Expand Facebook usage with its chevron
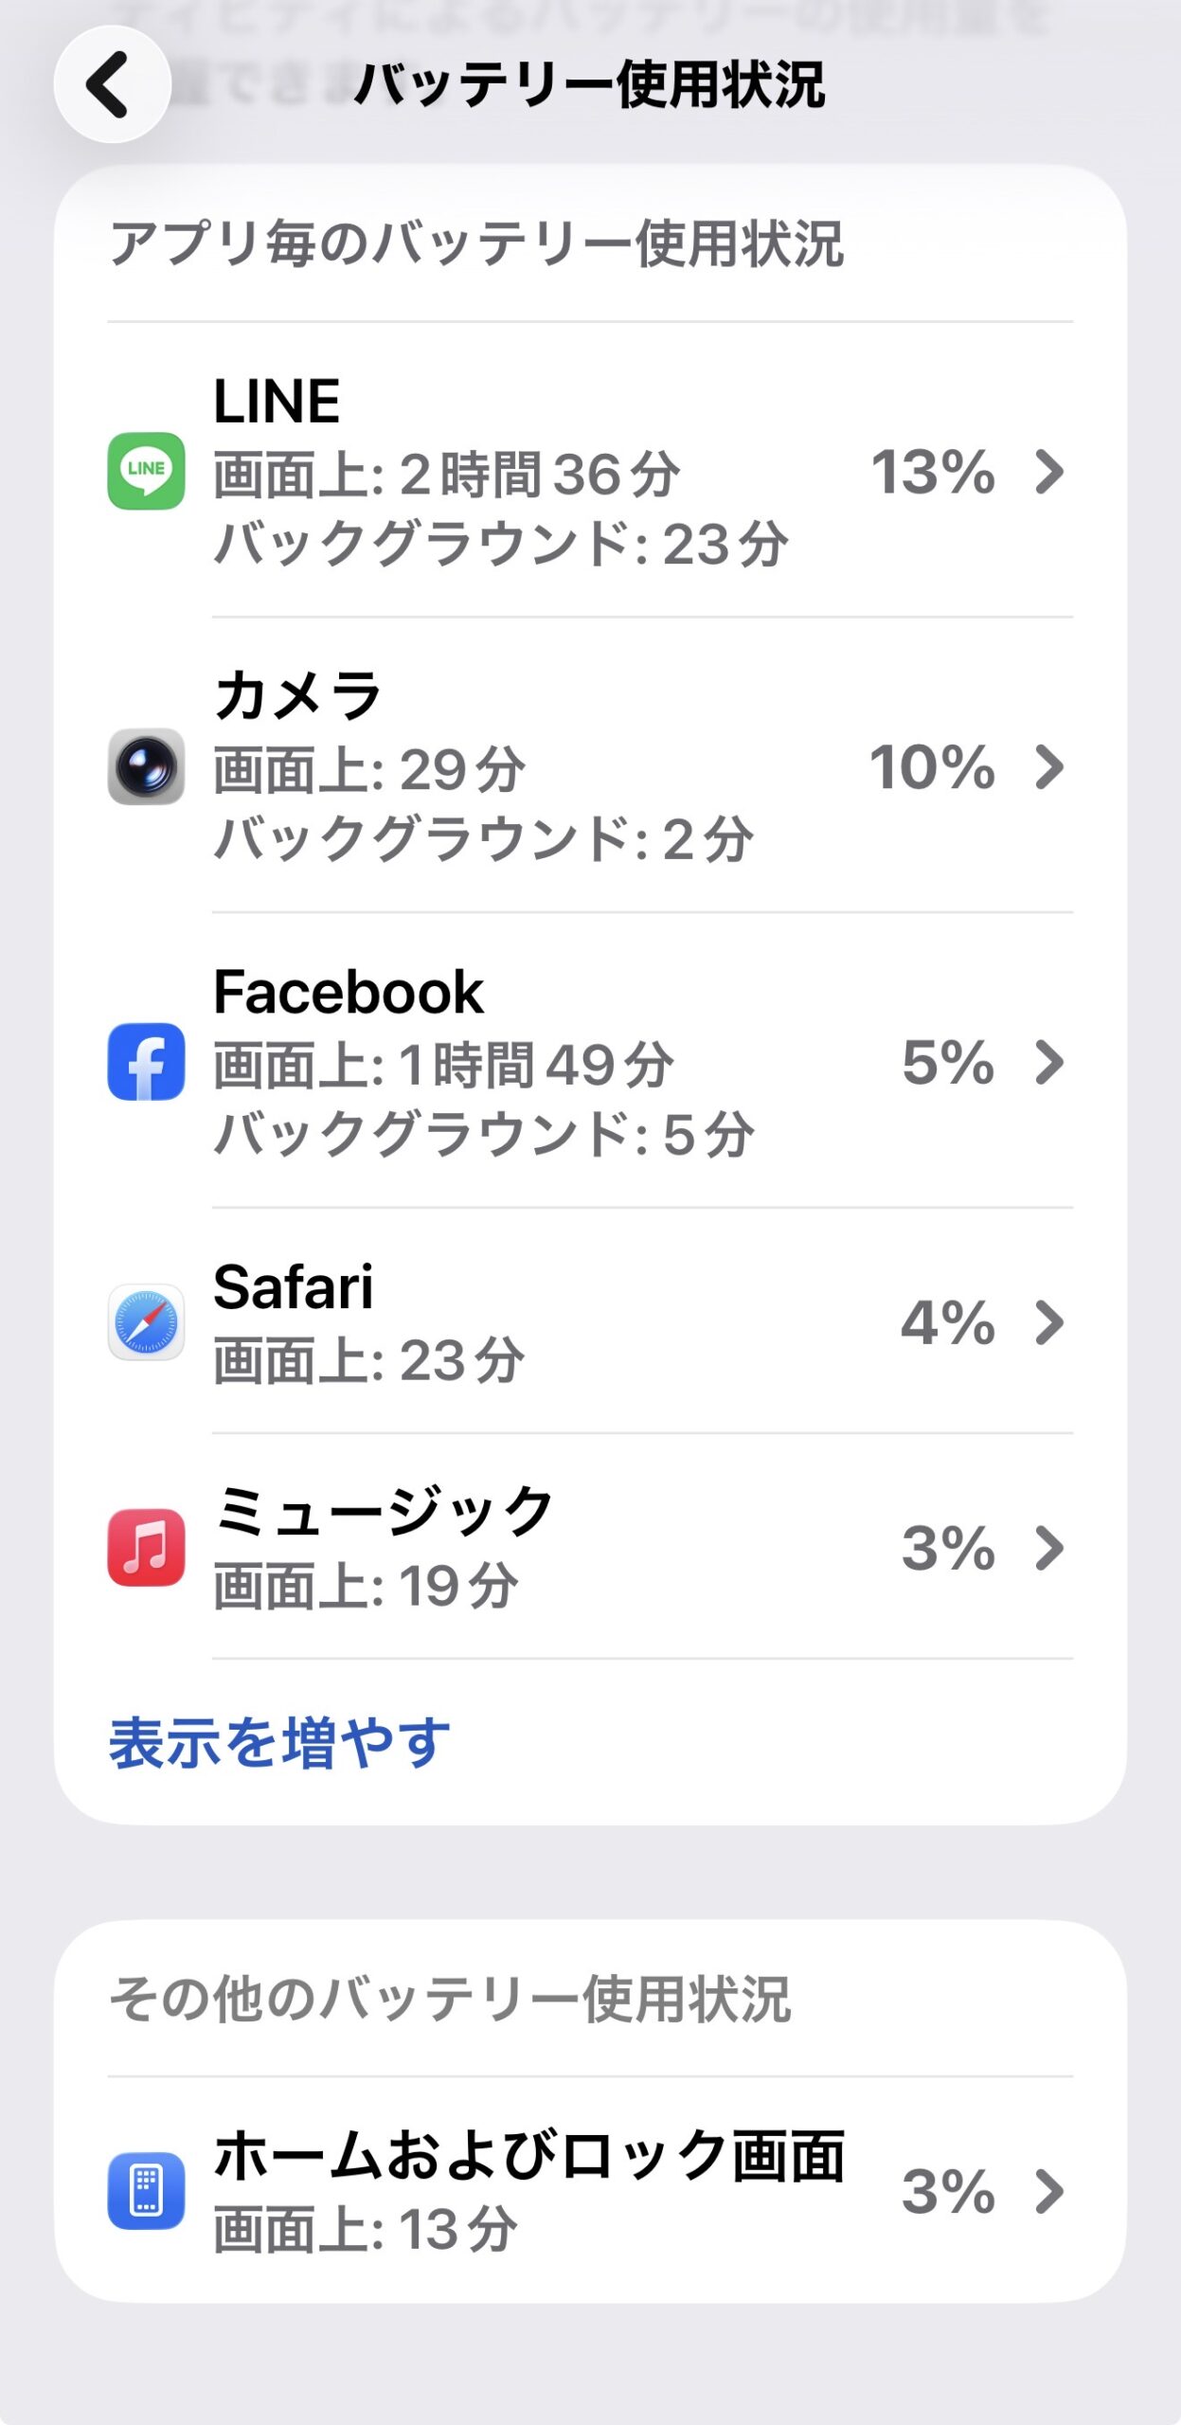The height and width of the screenshot is (2425, 1181). tap(1048, 1063)
